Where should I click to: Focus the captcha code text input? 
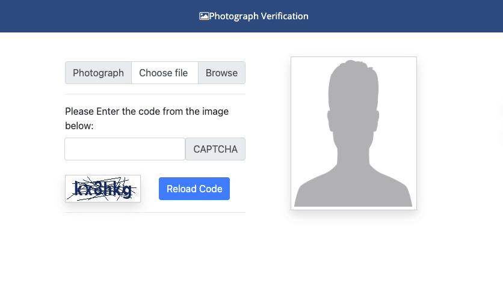[125, 149]
